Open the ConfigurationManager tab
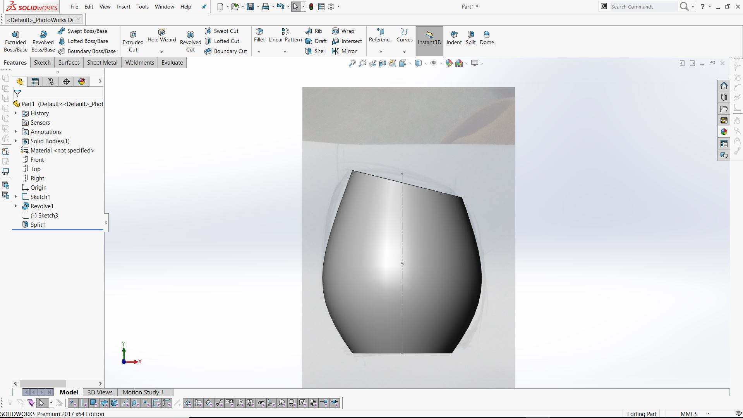Viewport: 743px width, 418px height. point(51,82)
